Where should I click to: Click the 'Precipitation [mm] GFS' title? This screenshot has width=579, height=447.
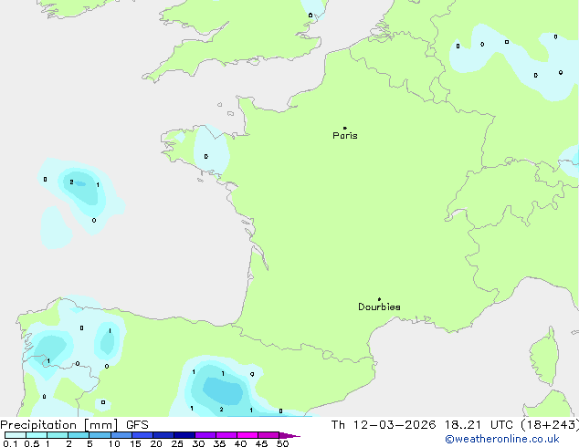coord(74,425)
